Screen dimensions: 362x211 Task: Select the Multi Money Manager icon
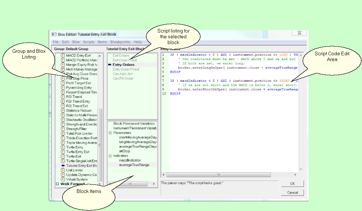[x=62, y=69]
